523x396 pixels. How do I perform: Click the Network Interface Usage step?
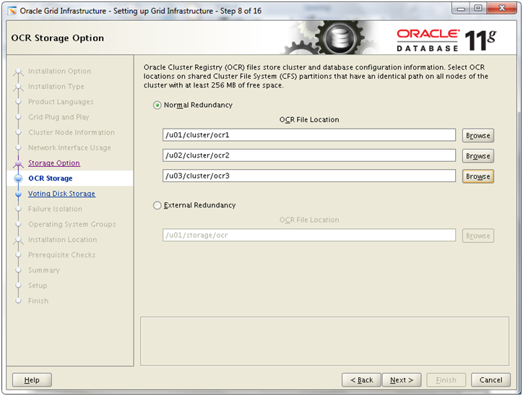tap(69, 148)
